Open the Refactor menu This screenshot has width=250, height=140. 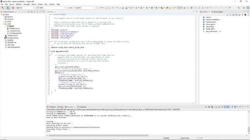coord(19,4)
